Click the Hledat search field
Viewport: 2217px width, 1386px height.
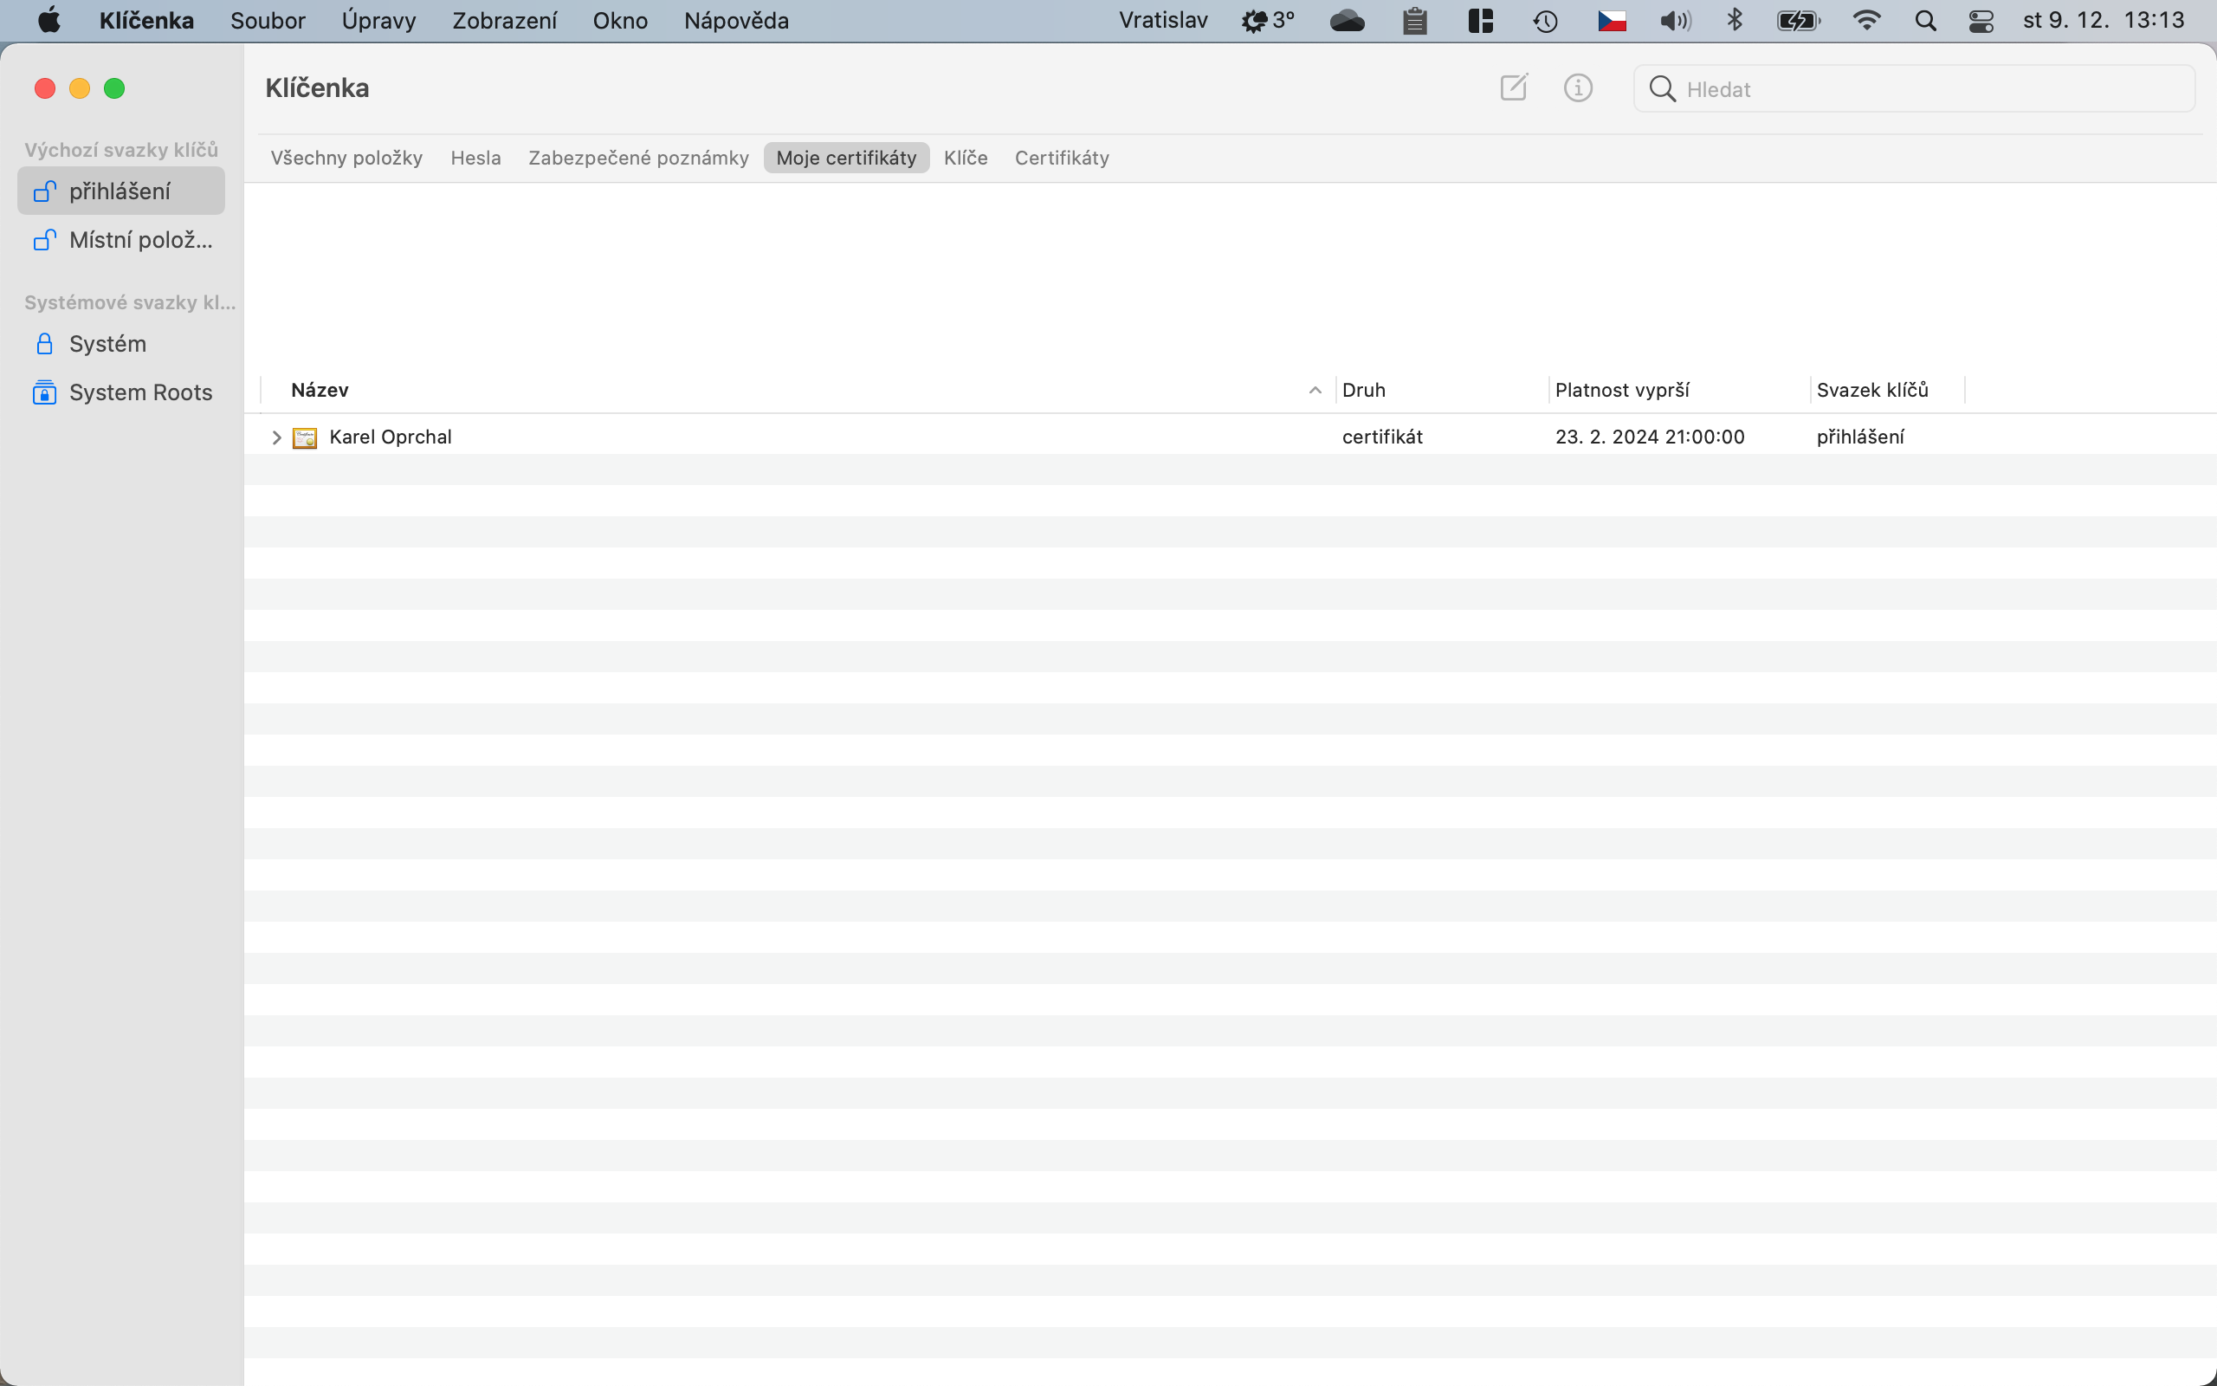click(x=1923, y=89)
